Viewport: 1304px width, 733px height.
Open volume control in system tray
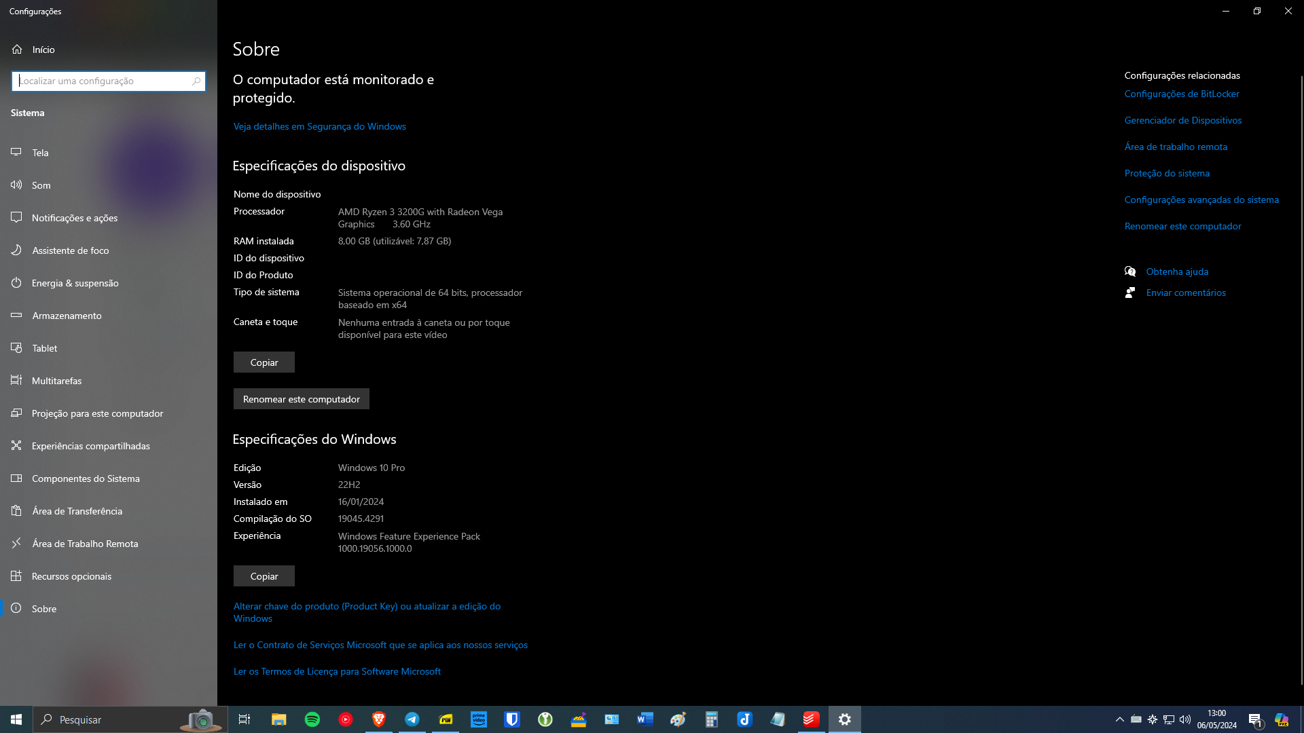(x=1185, y=719)
